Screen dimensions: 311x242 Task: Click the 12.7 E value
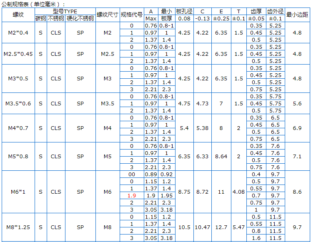pos(221,227)
